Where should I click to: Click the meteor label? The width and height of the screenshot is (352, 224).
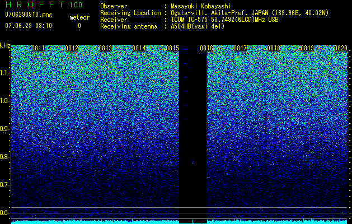[x=79, y=17]
